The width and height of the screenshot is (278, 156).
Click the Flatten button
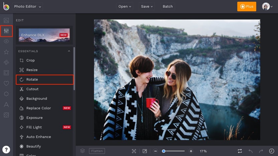[x=97, y=151]
